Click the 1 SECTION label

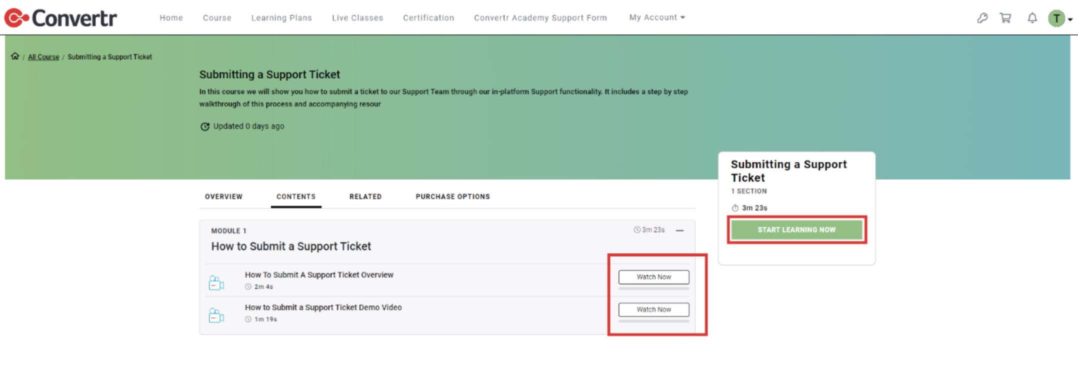748,191
